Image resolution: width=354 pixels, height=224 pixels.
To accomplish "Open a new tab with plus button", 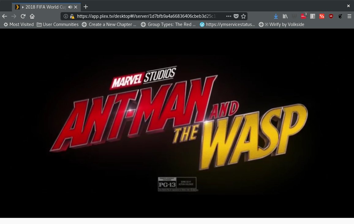I will tap(85, 7).
